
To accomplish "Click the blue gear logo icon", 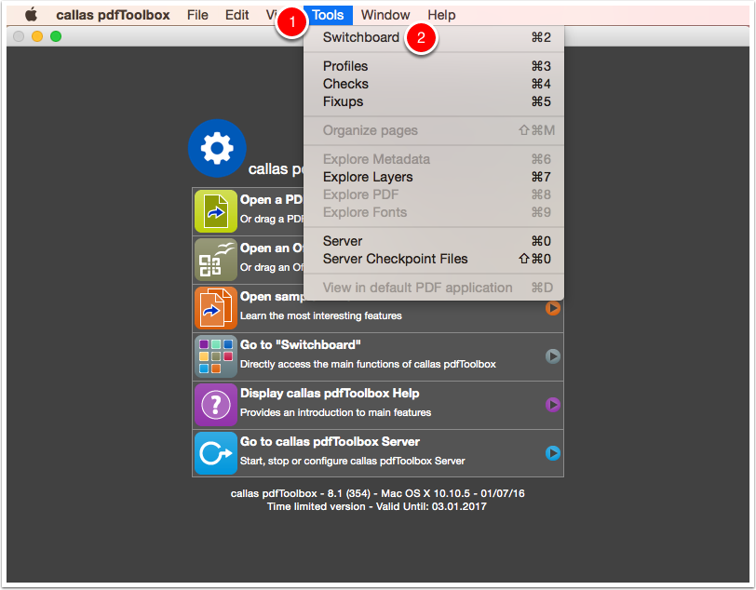I will [217, 148].
